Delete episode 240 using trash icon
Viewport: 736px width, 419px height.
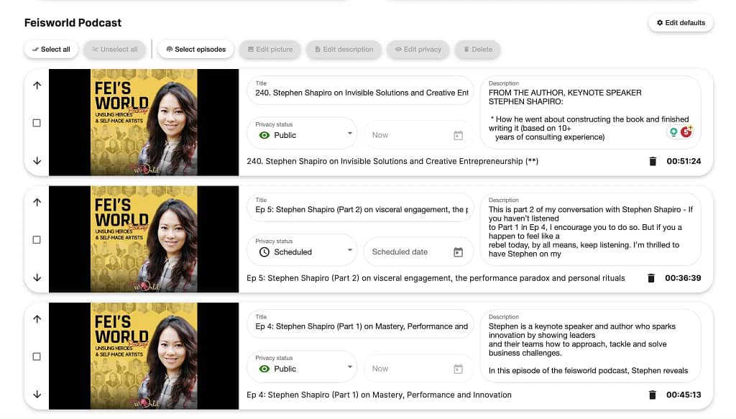coord(653,162)
